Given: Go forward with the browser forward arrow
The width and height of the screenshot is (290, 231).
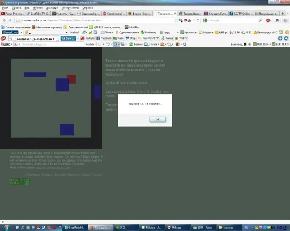Looking at the screenshot, I should pos(10,20).
